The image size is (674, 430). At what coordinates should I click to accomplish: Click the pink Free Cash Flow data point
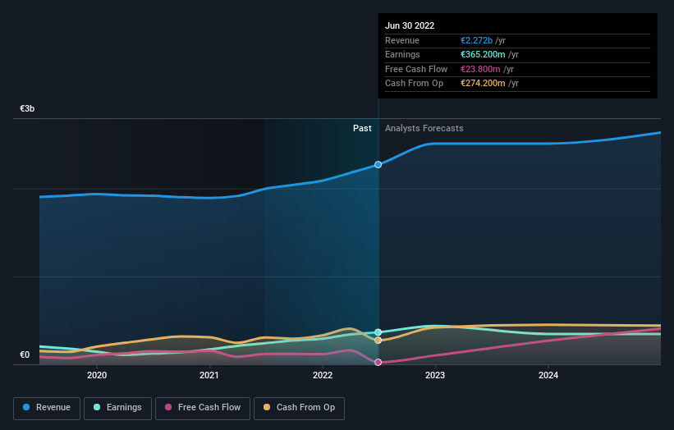pos(378,362)
